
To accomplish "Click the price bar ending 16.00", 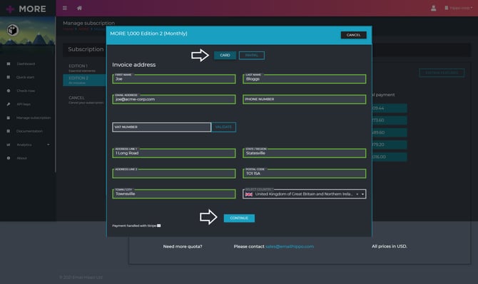I will (x=390, y=157).
